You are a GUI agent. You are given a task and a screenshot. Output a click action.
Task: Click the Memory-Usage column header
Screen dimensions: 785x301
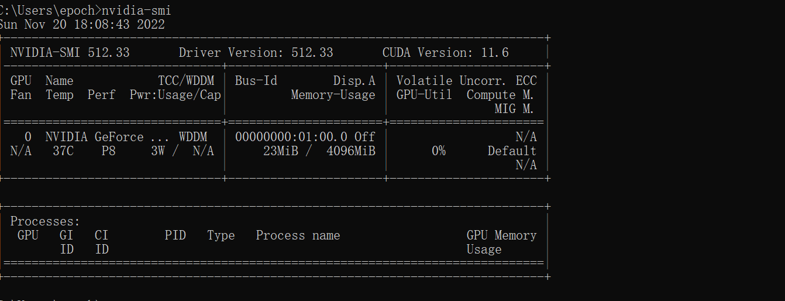pyautogui.click(x=333, y=95)
